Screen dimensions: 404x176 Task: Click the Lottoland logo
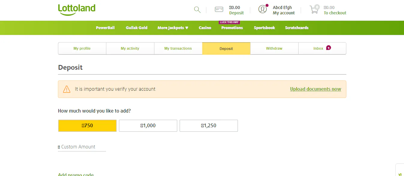point(77,10)
